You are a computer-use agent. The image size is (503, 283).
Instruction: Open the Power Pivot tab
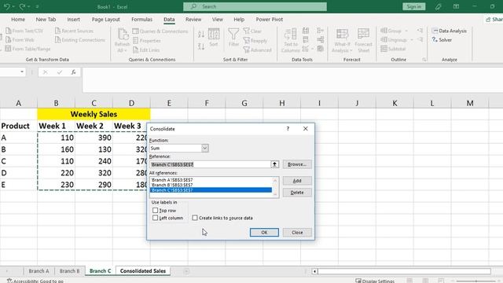269,20
